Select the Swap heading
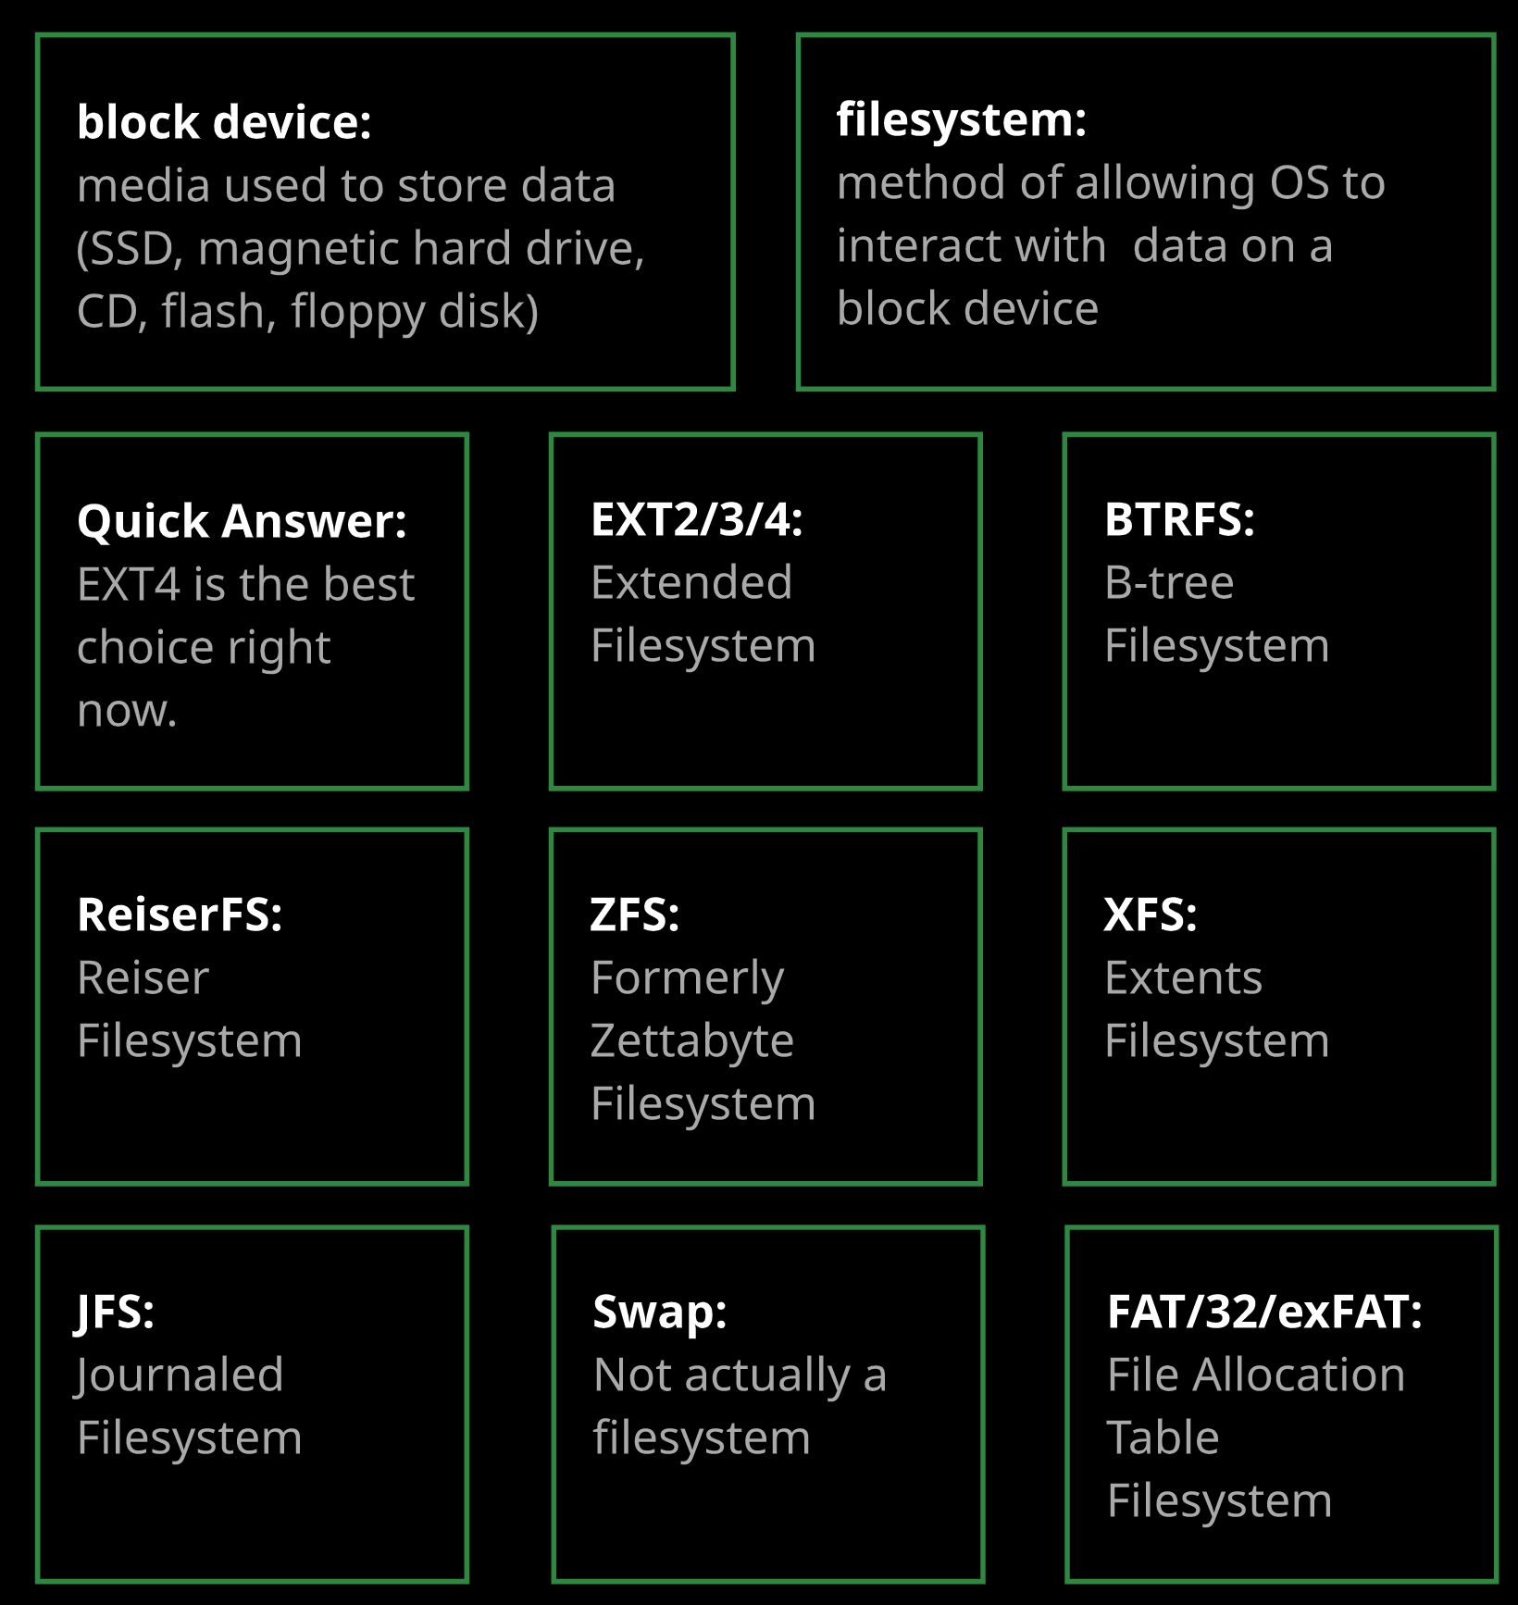1518x1605 pixels. coord(660,1312)
